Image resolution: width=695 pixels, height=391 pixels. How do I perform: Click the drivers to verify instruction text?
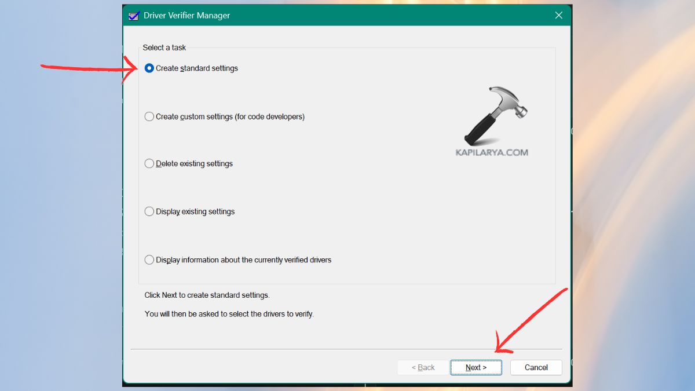(x=229, y=313)
